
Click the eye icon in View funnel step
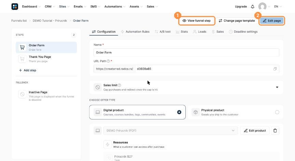click(x=184, y=21)
